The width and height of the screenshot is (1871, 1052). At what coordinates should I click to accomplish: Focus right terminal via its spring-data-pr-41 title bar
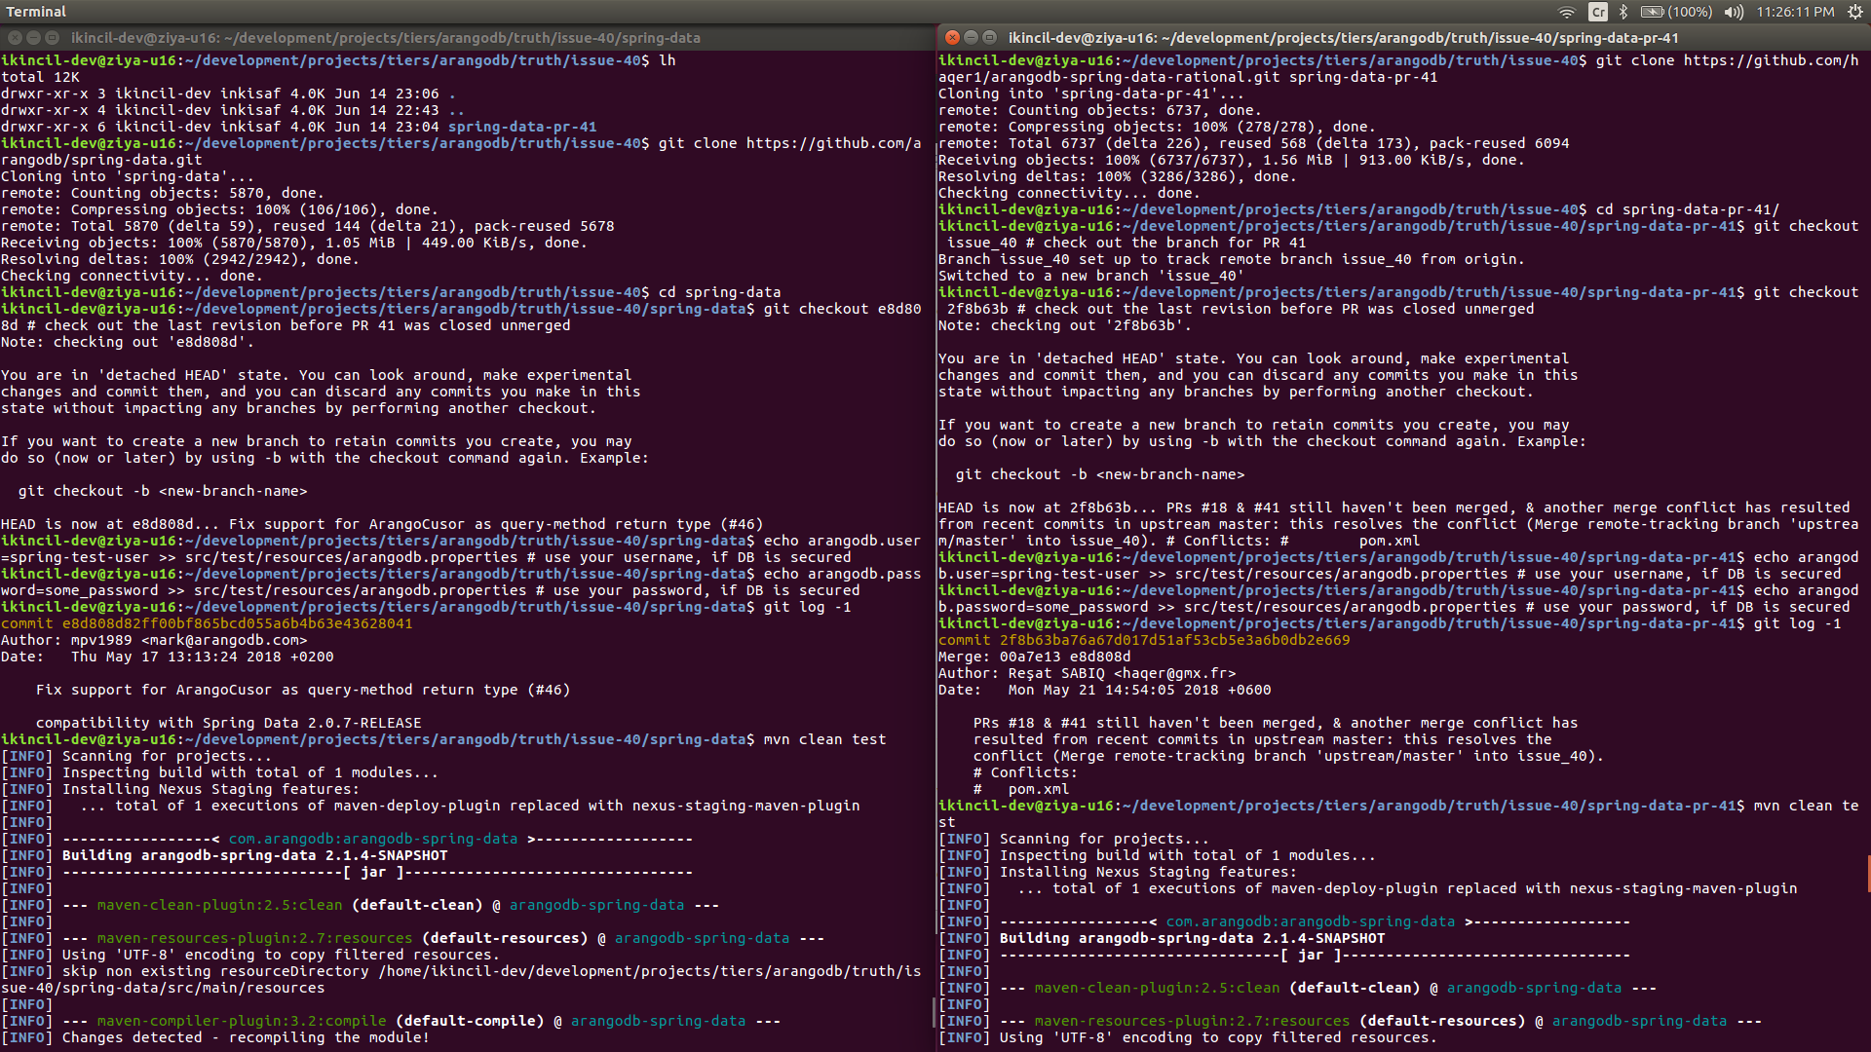coord(1344,38)
